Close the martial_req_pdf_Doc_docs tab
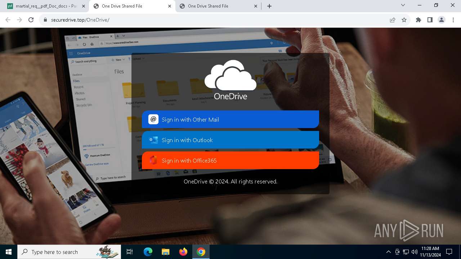 [x=83, y=6]
